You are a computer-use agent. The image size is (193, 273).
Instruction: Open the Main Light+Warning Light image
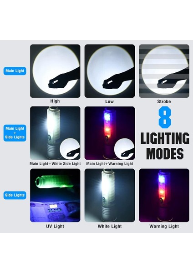[110, 133]
